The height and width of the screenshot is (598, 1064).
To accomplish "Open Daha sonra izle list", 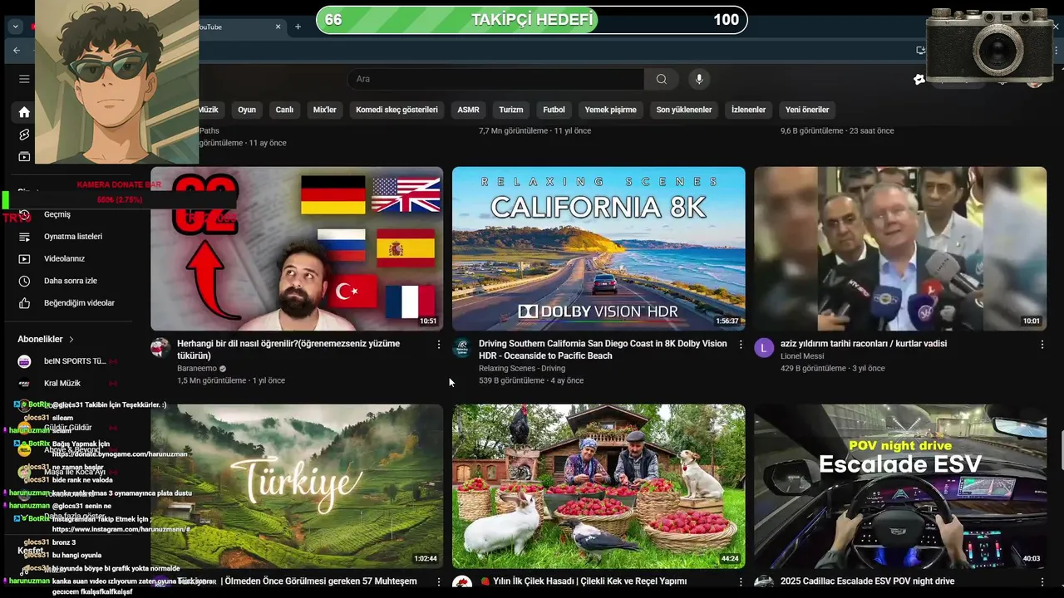I will pyautogui.click(x=71, y=281).
